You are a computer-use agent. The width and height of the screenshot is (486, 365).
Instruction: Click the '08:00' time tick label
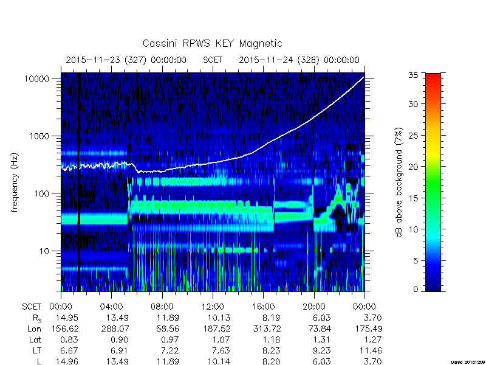coord(162,307)
